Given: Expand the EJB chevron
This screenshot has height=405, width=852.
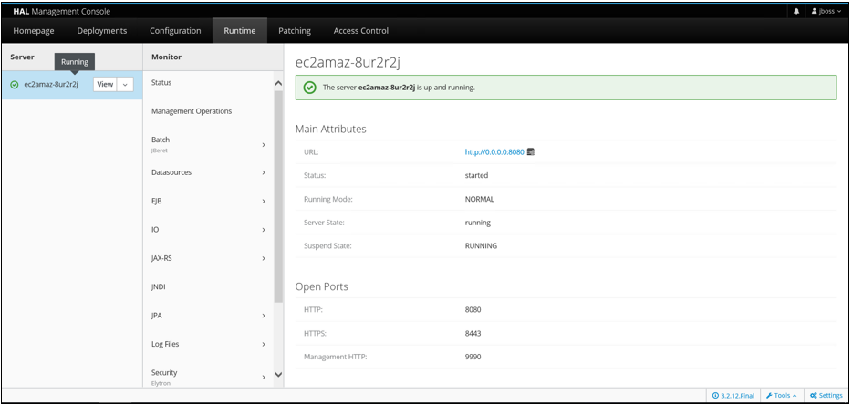Looking at the screenshot, I should (264, 202).
